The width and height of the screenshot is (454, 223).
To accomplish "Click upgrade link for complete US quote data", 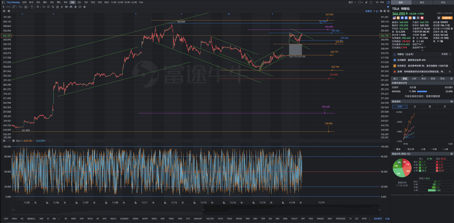I will click(422, 96).
